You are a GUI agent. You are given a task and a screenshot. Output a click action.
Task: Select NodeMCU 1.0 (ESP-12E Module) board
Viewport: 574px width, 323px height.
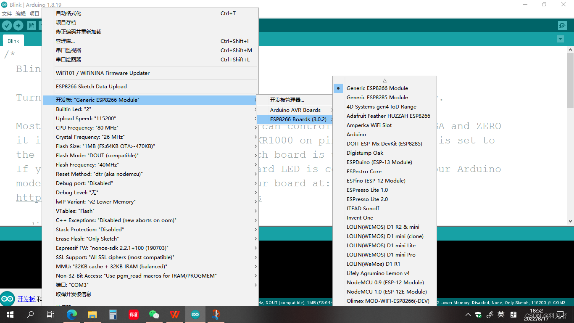384,292
